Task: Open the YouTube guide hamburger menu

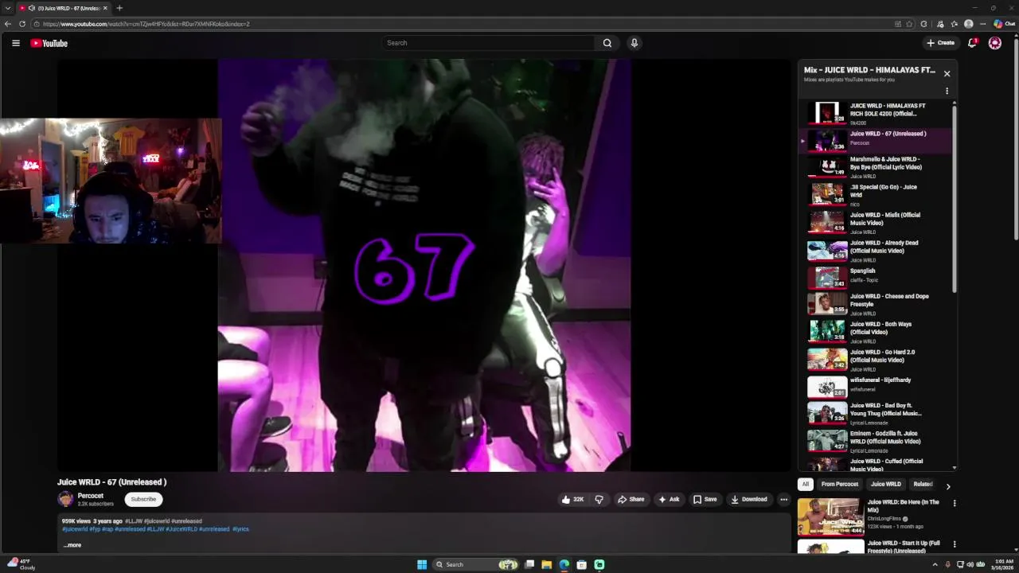Action: 16,43
